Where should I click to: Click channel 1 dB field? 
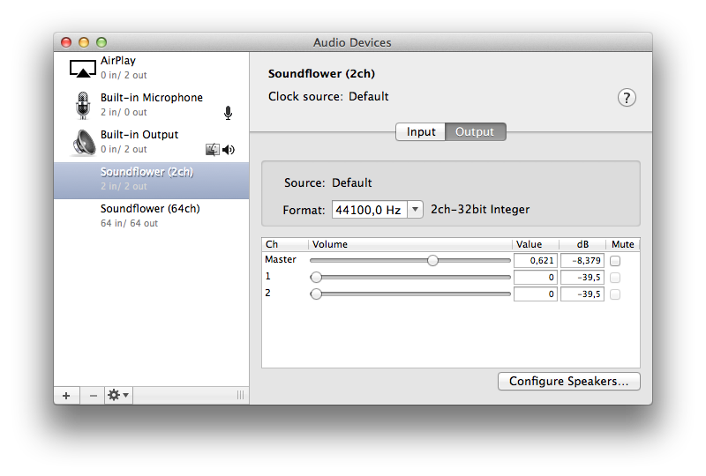coord(582,277)
